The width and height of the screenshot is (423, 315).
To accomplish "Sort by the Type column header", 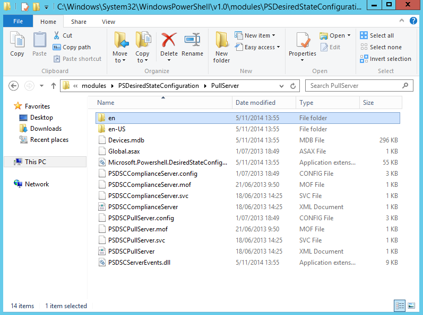I will [x=328, y=103].
